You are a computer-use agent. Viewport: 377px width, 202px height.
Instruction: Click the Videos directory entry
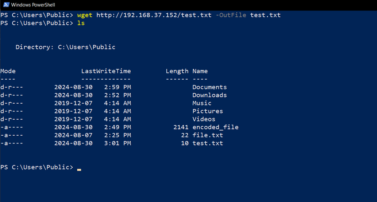tap(204, 119)
